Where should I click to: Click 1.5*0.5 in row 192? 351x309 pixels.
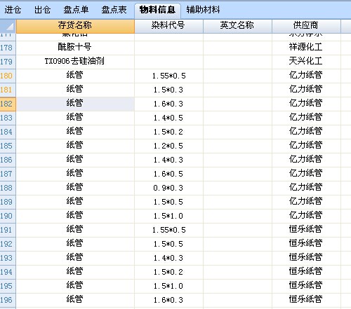point(168,244)
